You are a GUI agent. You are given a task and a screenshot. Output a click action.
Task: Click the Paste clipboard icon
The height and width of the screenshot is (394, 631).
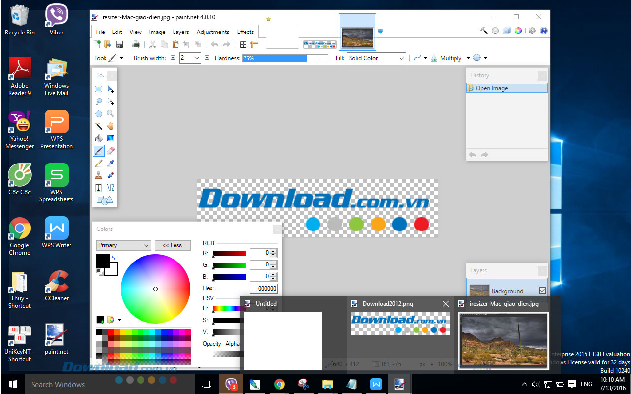[x=175, y=44]
